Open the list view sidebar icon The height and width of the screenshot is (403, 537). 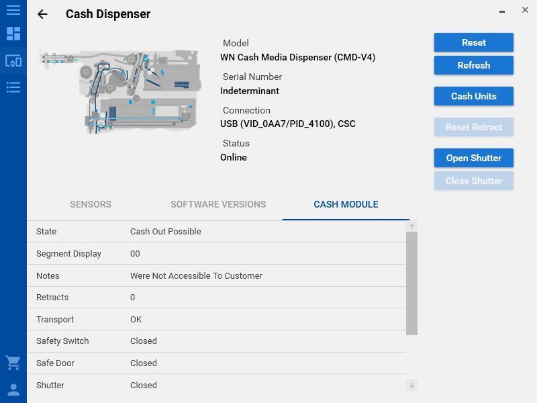tap(13, 87)
